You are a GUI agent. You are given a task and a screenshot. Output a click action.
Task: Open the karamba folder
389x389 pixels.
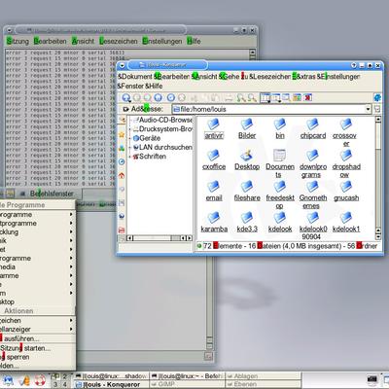(214, 223)
